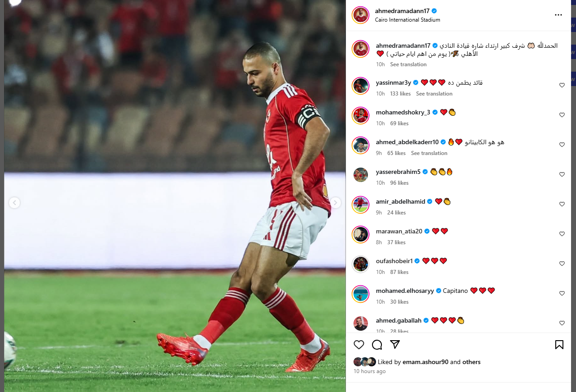The width and height of the screenshot is (576, 392).
Task: Open the three-dots more options menu
Action: pos(558,15)
